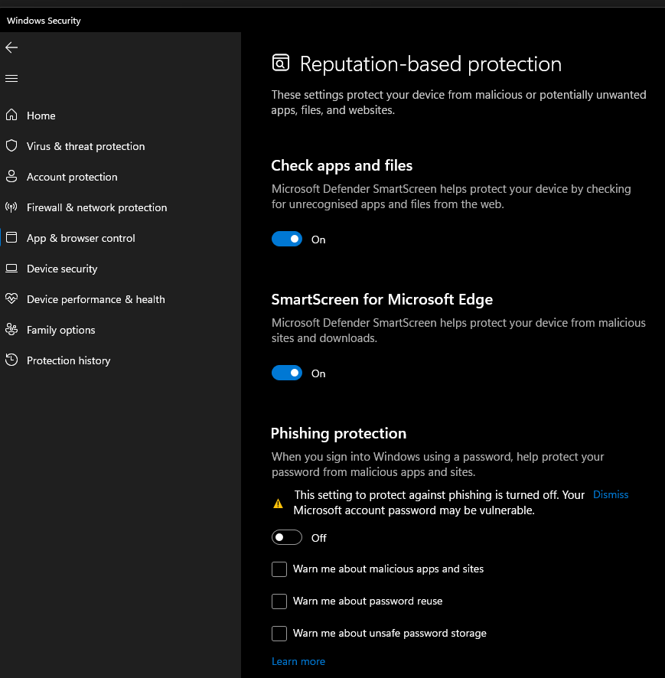This screenshot has height=678, width=665.
Task: Click the Reputation-based protection page title
Action: tap(431, 64)
